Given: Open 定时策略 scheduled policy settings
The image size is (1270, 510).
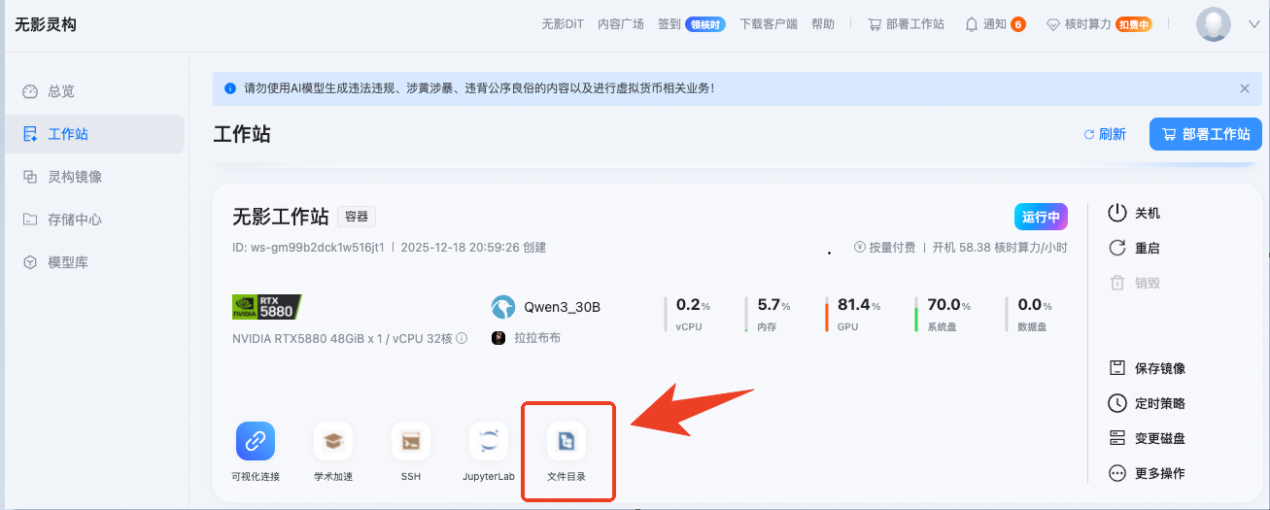Looking at the screenshot, I should 1117,403.
